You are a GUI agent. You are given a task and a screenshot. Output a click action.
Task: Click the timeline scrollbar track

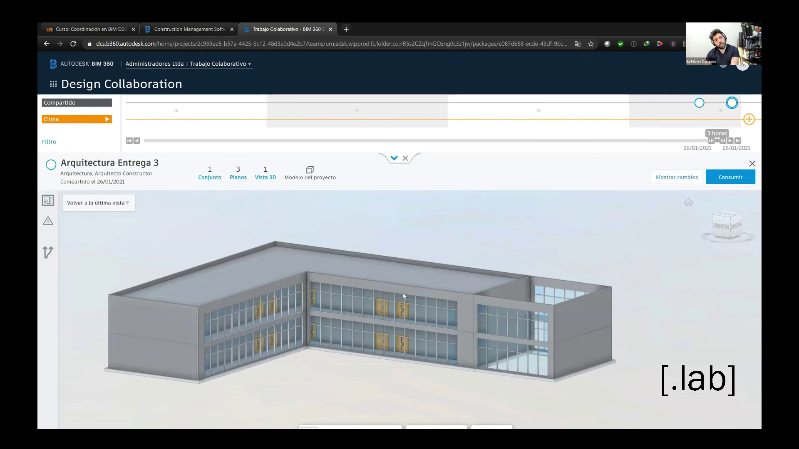tap(416, 141)
